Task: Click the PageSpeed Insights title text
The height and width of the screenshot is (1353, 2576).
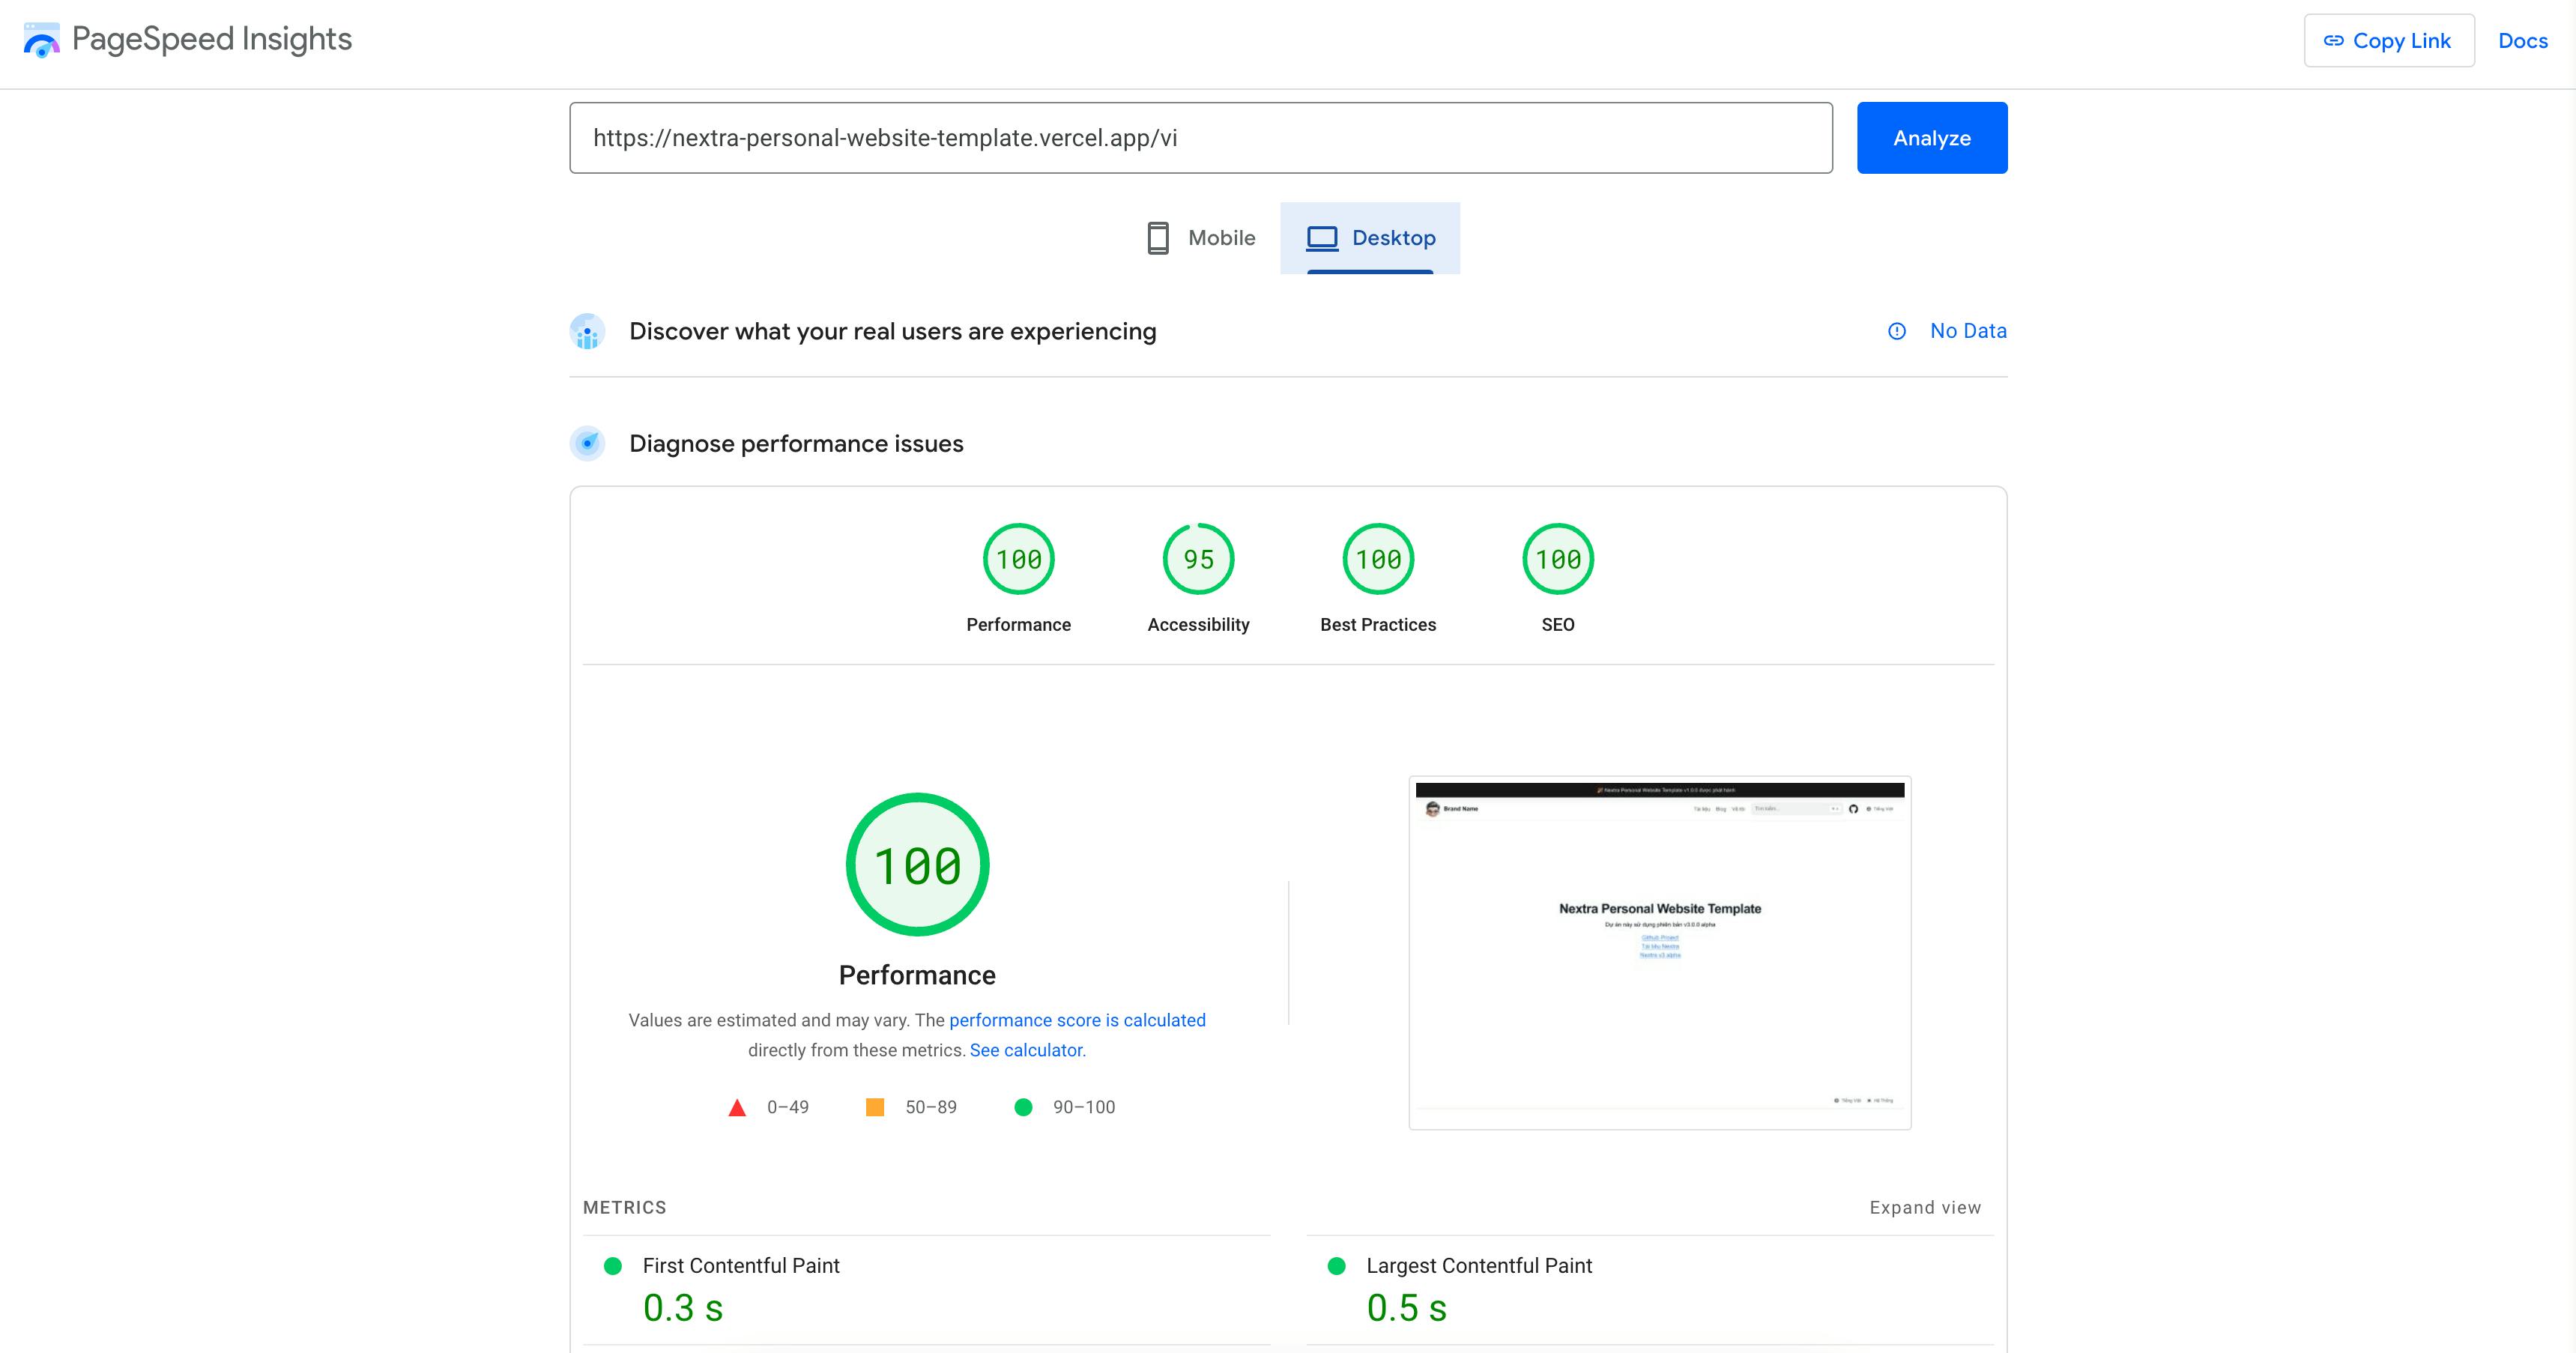Action: click(212, 39)
